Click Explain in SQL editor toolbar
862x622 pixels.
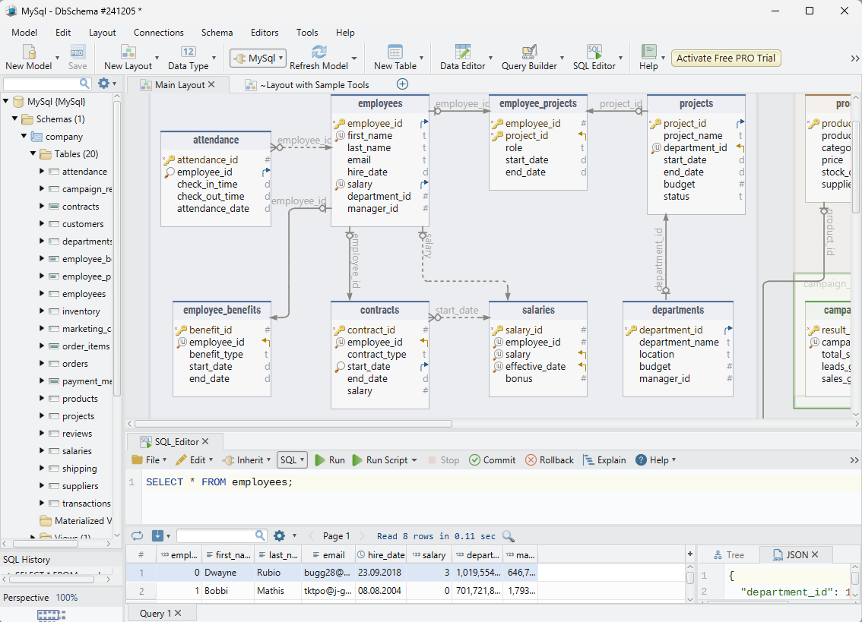point(605,460)
